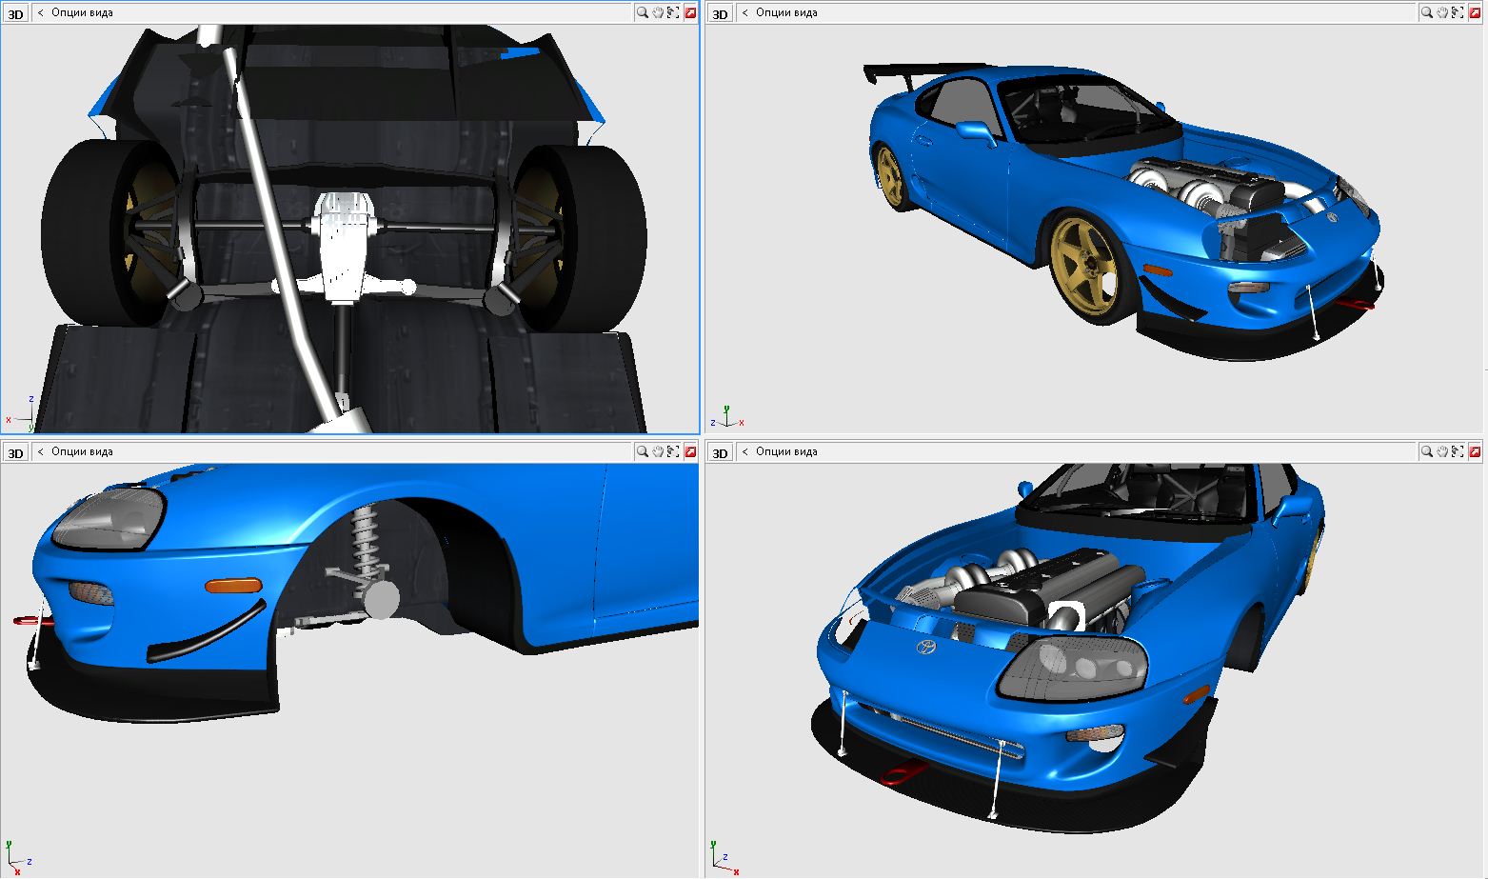Toggle maximize red arrow in bottom-left viewport
The width and height of the screenshot is (1488, 879).
pyautogui.click(x=690, y=451)
